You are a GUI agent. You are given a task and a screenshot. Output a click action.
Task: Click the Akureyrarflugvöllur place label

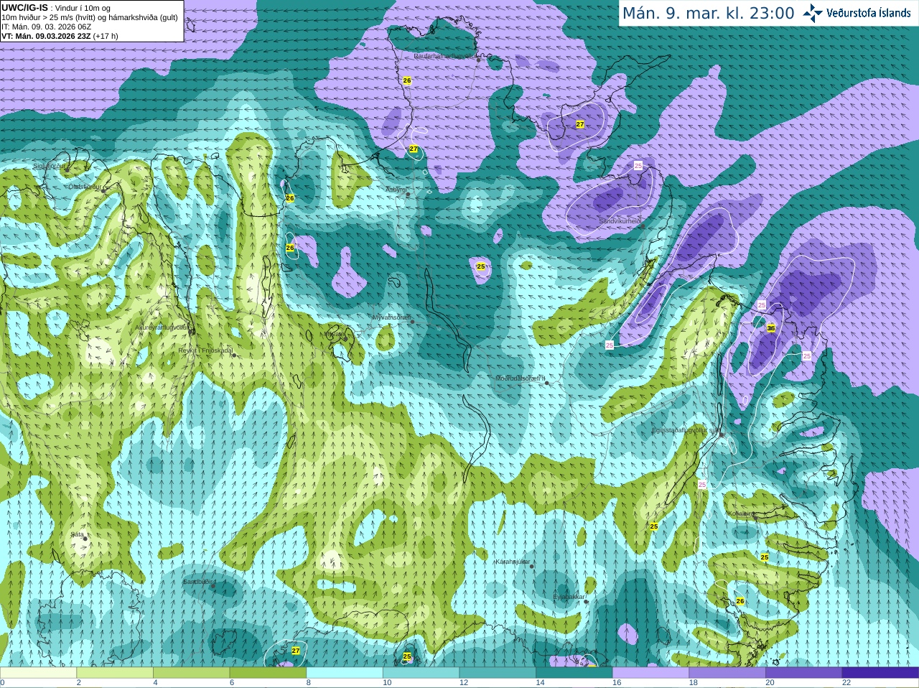[x=162, y=327]
